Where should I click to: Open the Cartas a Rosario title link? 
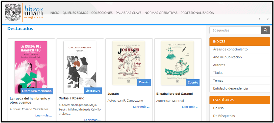click(72, 98)
